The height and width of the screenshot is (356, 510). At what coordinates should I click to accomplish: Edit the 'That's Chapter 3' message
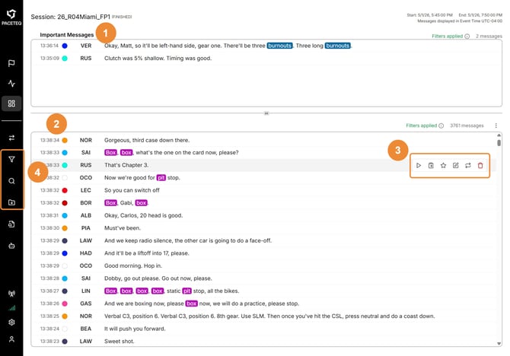pos(456,166)
